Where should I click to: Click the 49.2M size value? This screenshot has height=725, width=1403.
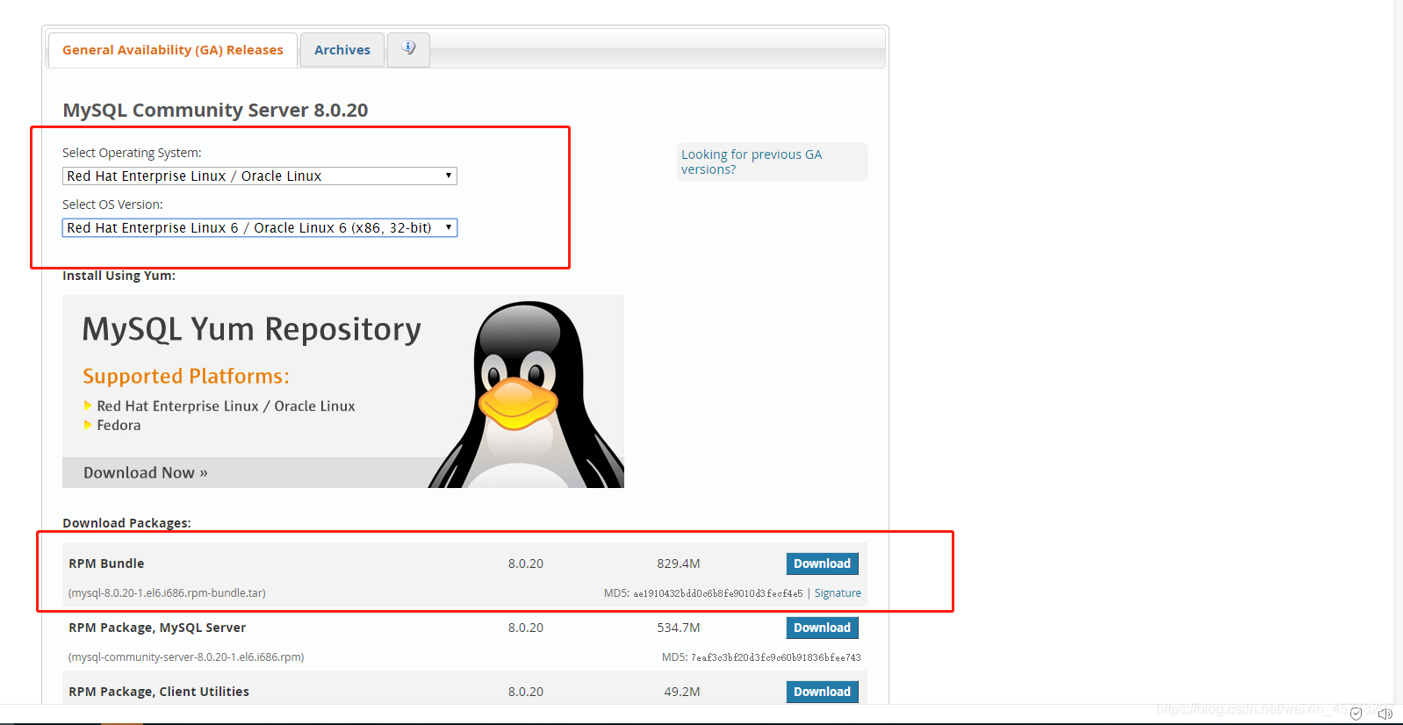(682, 692)
